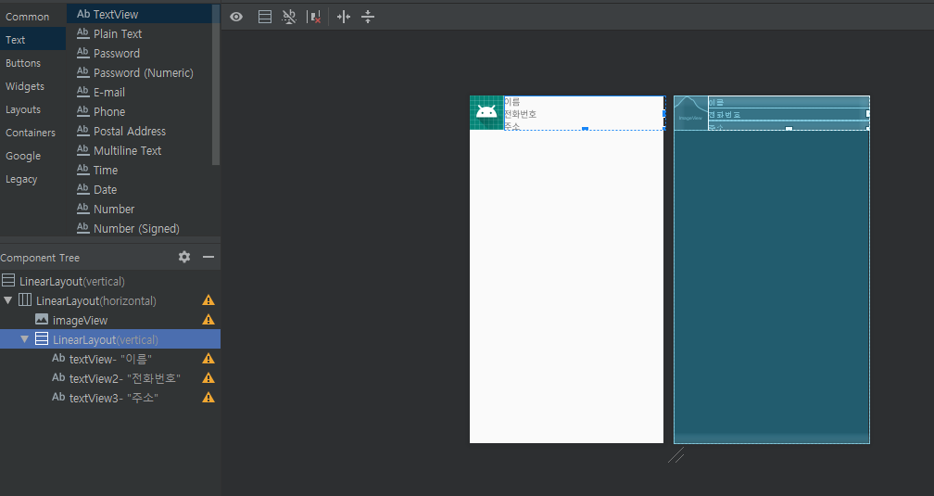The width and height of the screenshot is (934, 496).
Task: Pick TextView from the palette
Action: point(140,14)
